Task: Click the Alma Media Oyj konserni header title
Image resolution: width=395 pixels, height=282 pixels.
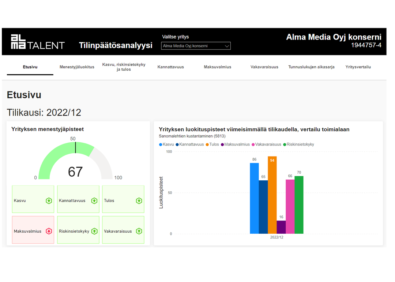Action: tap(334, 37)
